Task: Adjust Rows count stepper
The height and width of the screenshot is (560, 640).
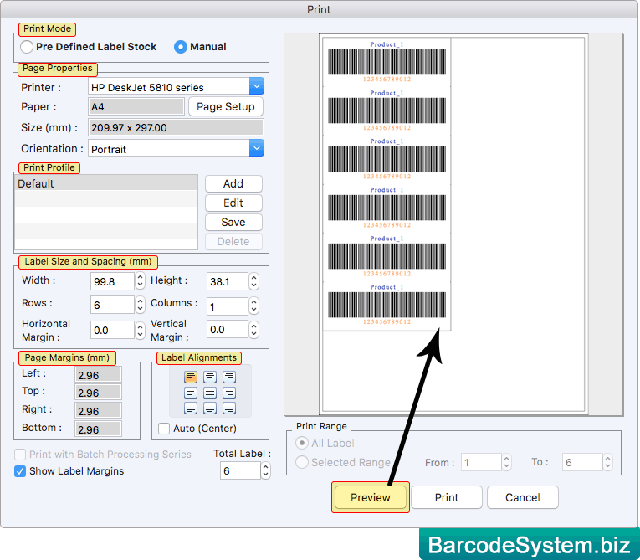Action: [141, 305]
